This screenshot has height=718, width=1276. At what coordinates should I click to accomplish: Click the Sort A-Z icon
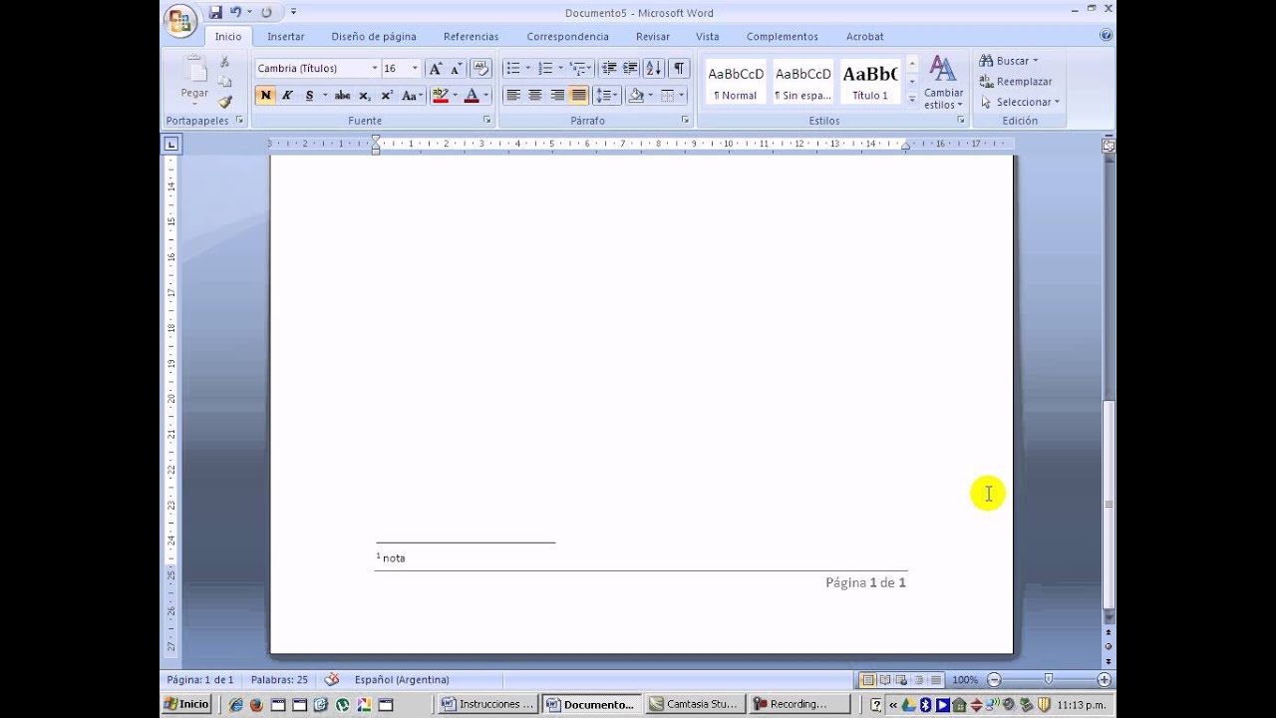click(x=654, y=69)
